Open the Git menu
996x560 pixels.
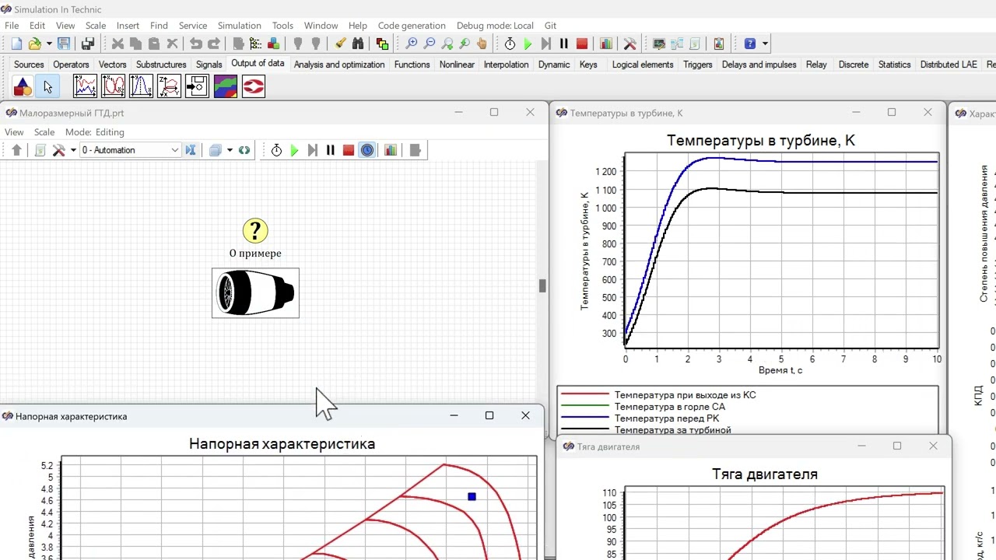(x=551, y=26)
